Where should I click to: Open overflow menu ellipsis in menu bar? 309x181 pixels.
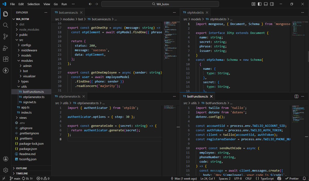[73, 4]
